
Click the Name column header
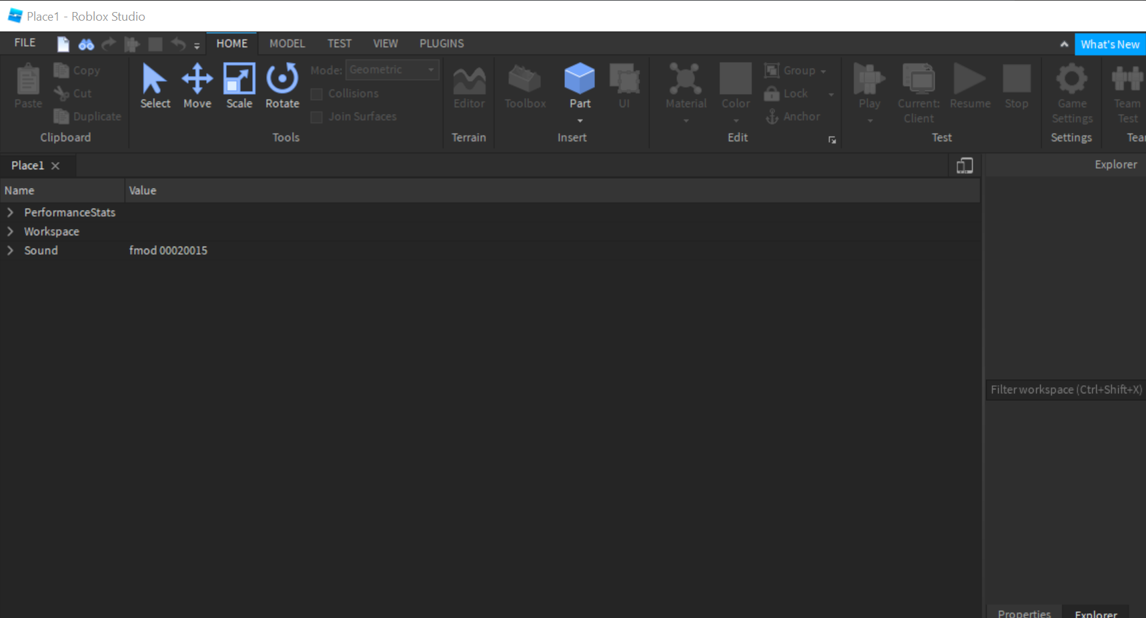(62, 191)
